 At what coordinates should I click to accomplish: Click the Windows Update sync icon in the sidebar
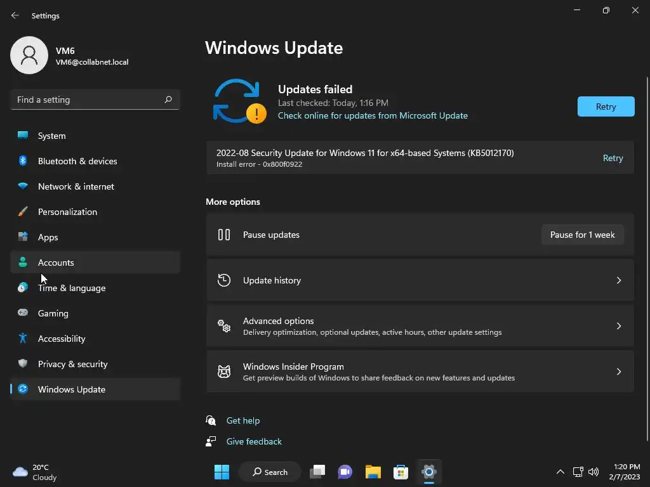pos(23,389)
